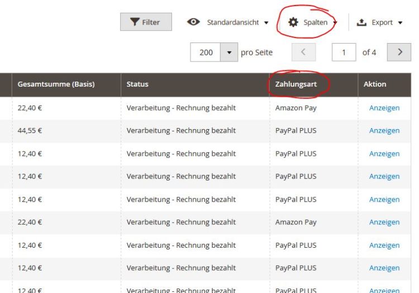Click the eye icon for view settings
419x293 pixels.
[x=193, y=22]
